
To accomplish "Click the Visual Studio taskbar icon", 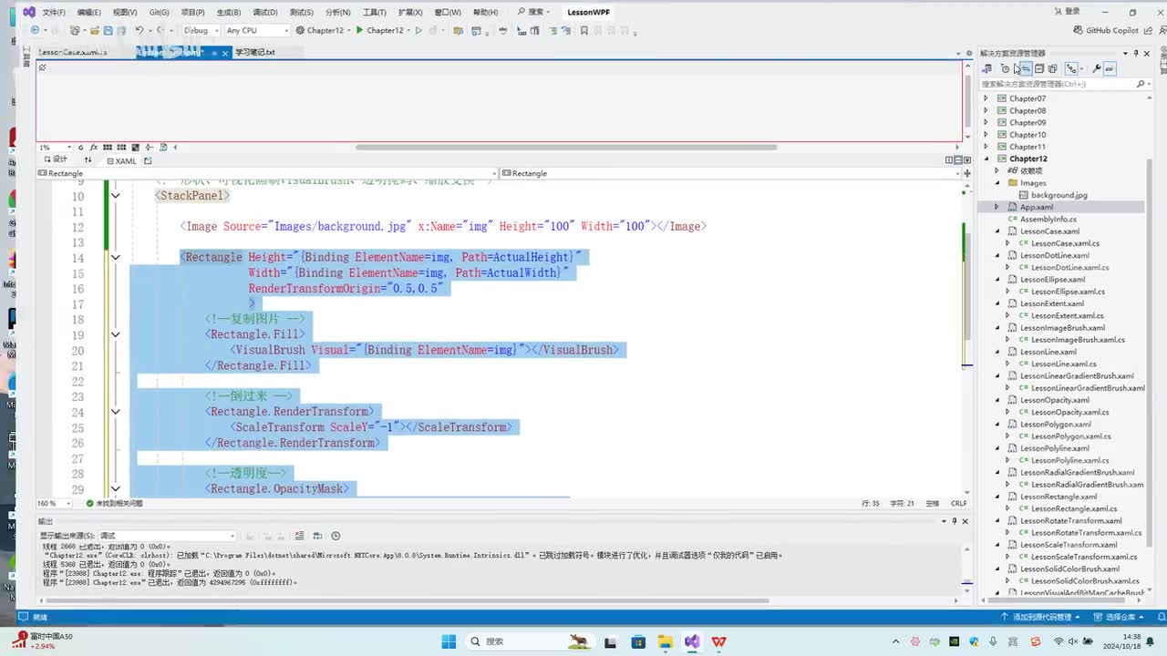I will click(692, 641).
